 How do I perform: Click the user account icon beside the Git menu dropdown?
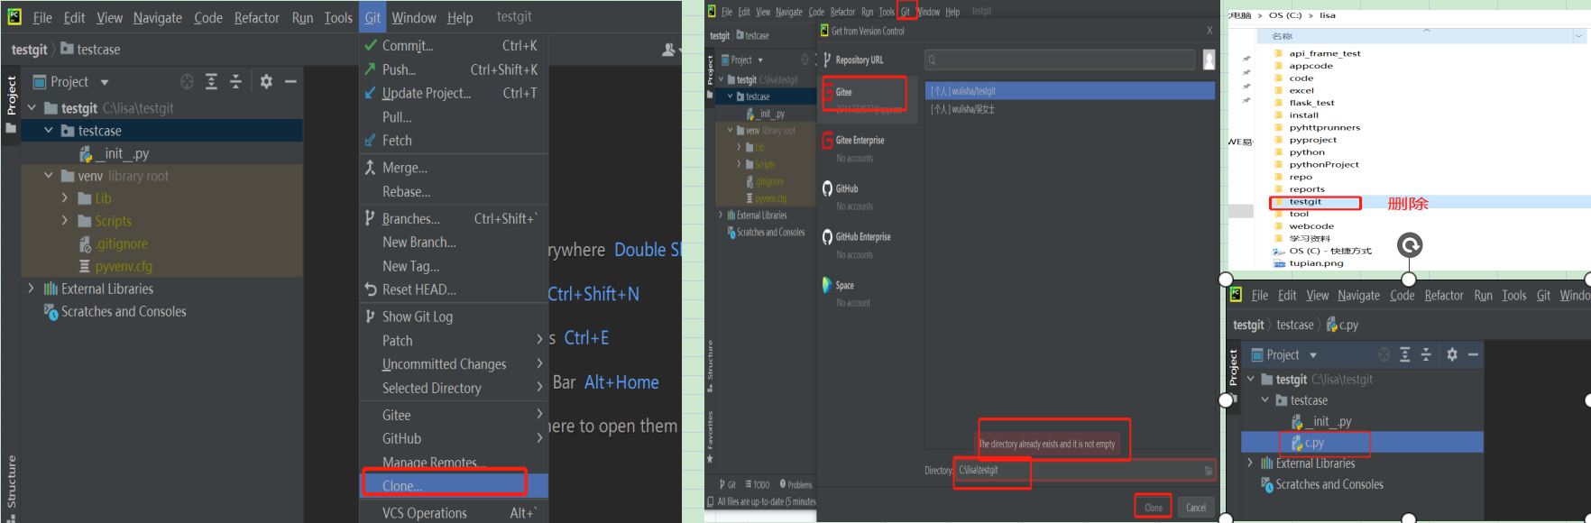point(669,50)
